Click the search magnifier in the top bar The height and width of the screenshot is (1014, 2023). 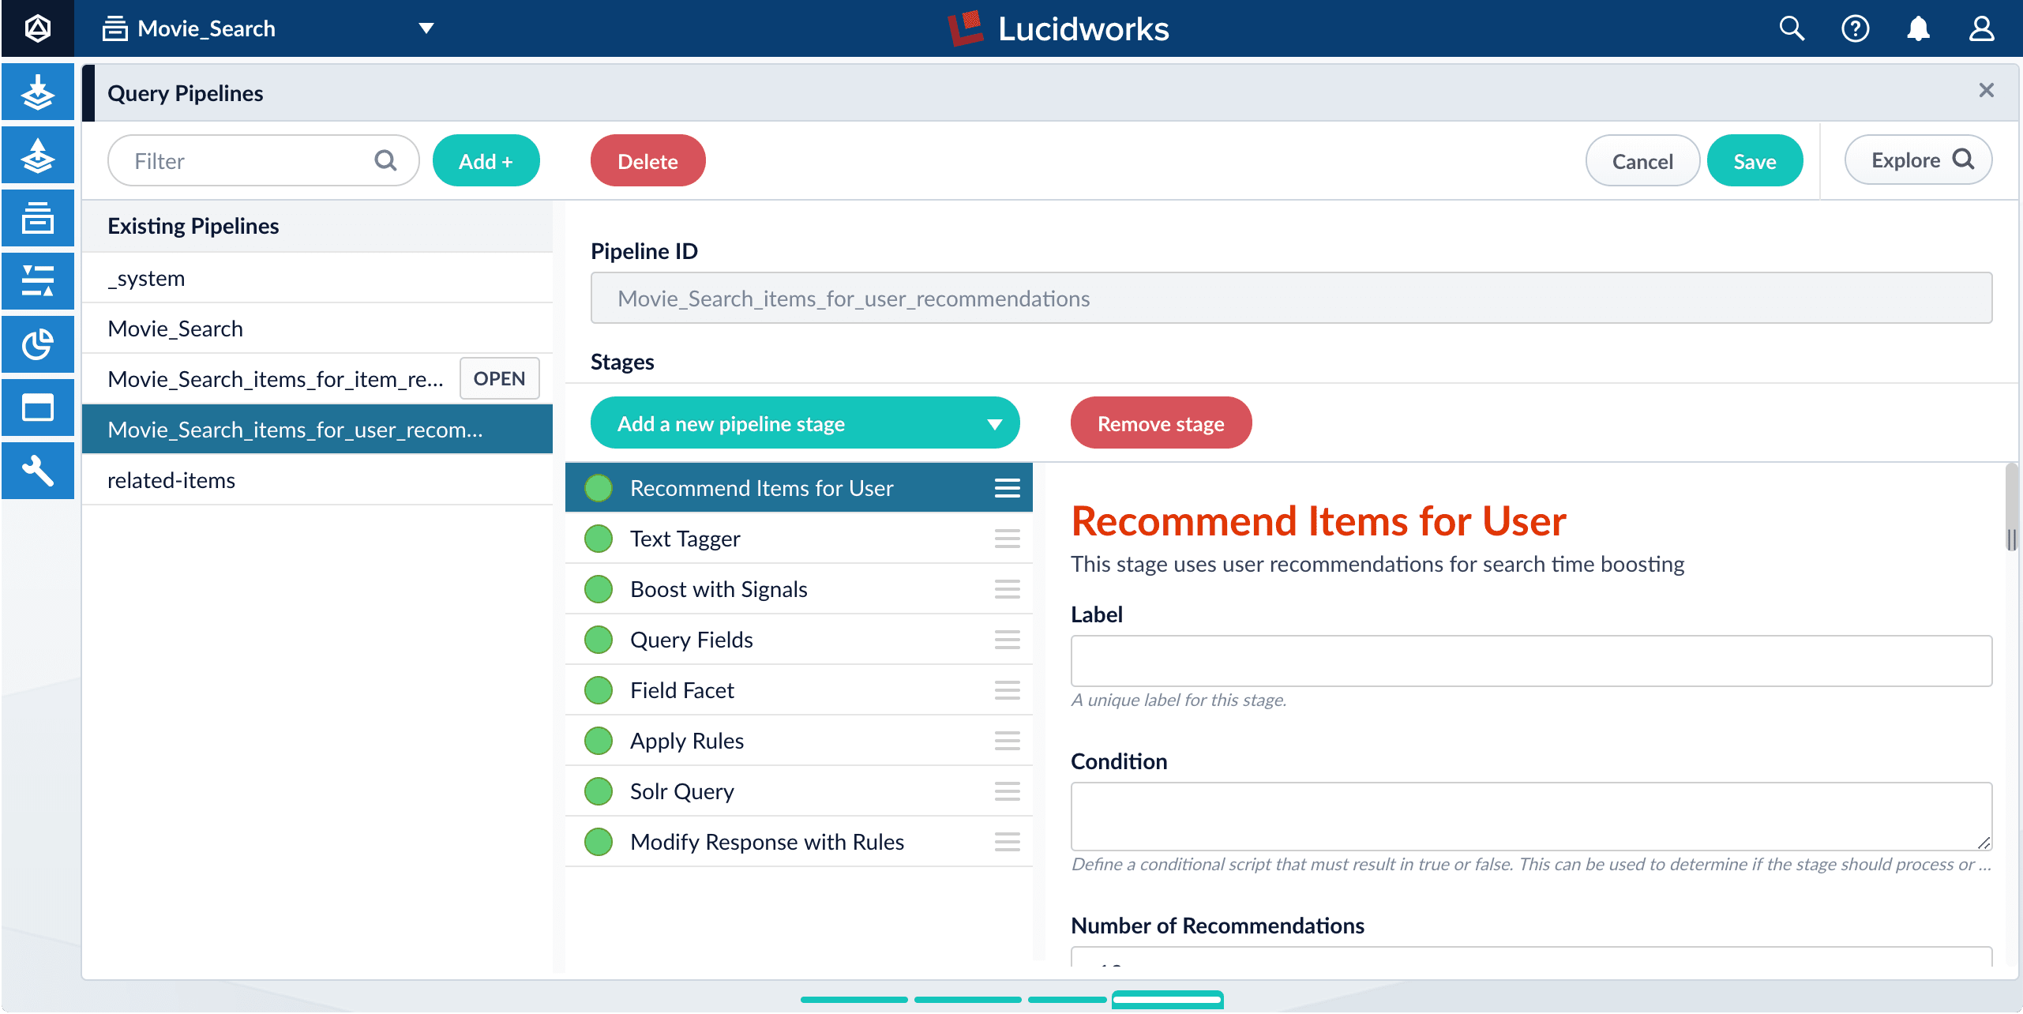pyautogui.click(x=1792, y=28)
